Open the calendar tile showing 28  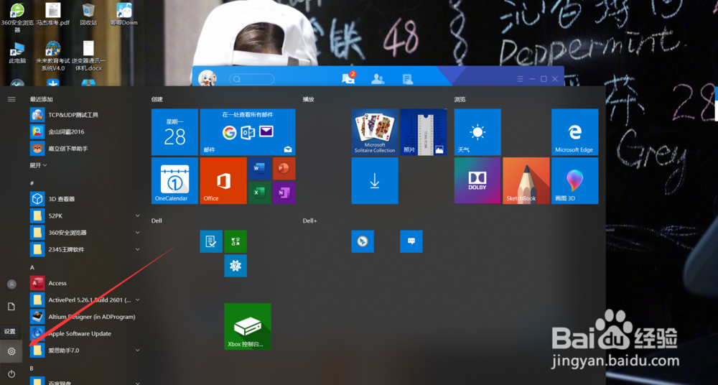[175, 132]
